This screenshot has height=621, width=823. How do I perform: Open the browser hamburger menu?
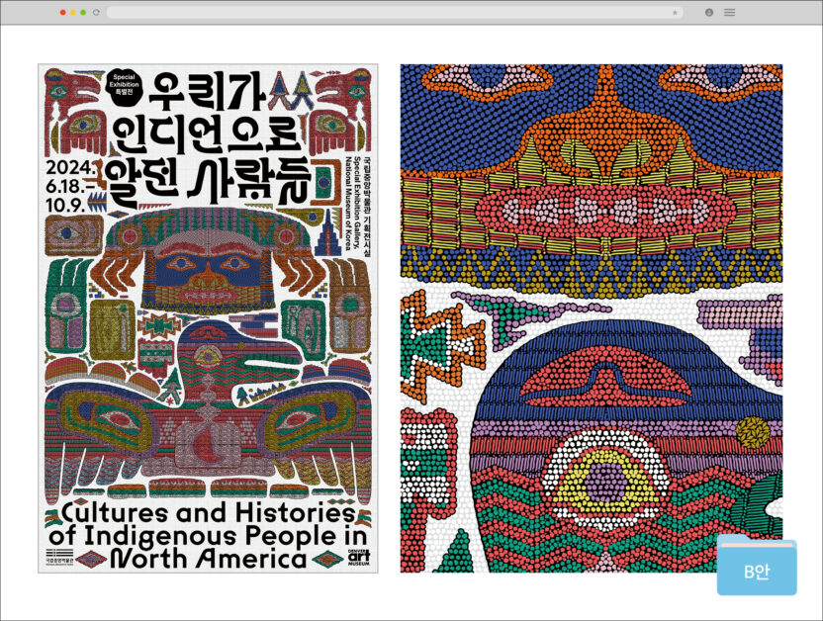click(x=729, y=12)
